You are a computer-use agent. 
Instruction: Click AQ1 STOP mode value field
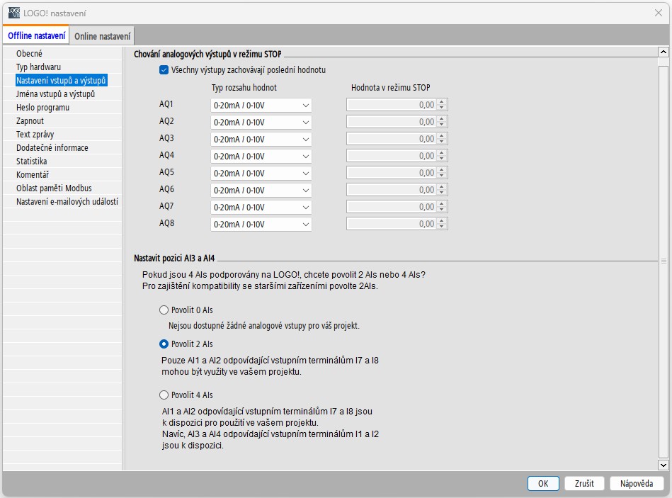[392, 105]
